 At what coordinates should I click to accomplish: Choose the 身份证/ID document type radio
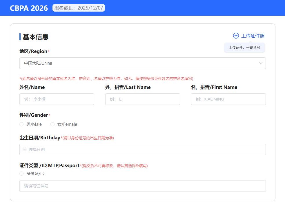21,174
